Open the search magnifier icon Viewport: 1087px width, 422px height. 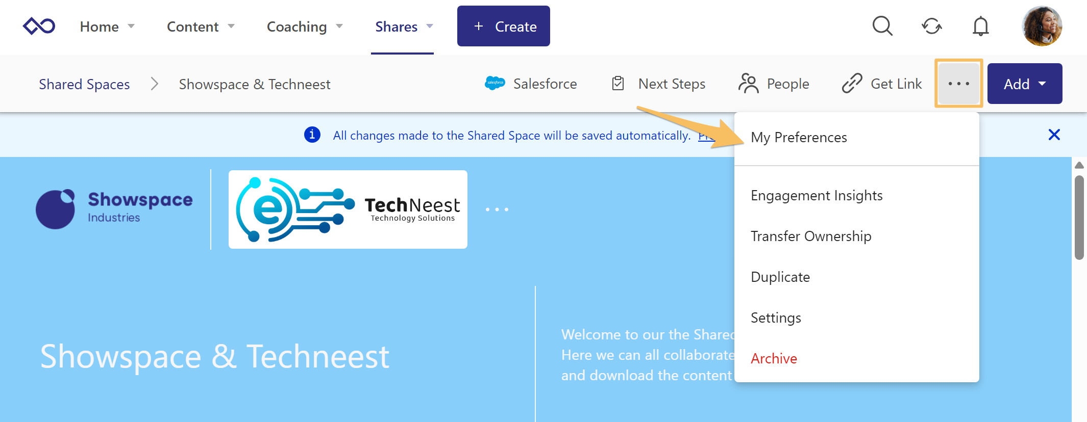882,26
